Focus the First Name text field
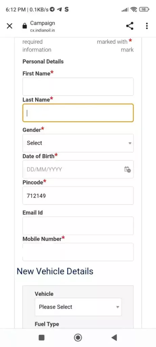156x347 pixels. coord(78,86)
